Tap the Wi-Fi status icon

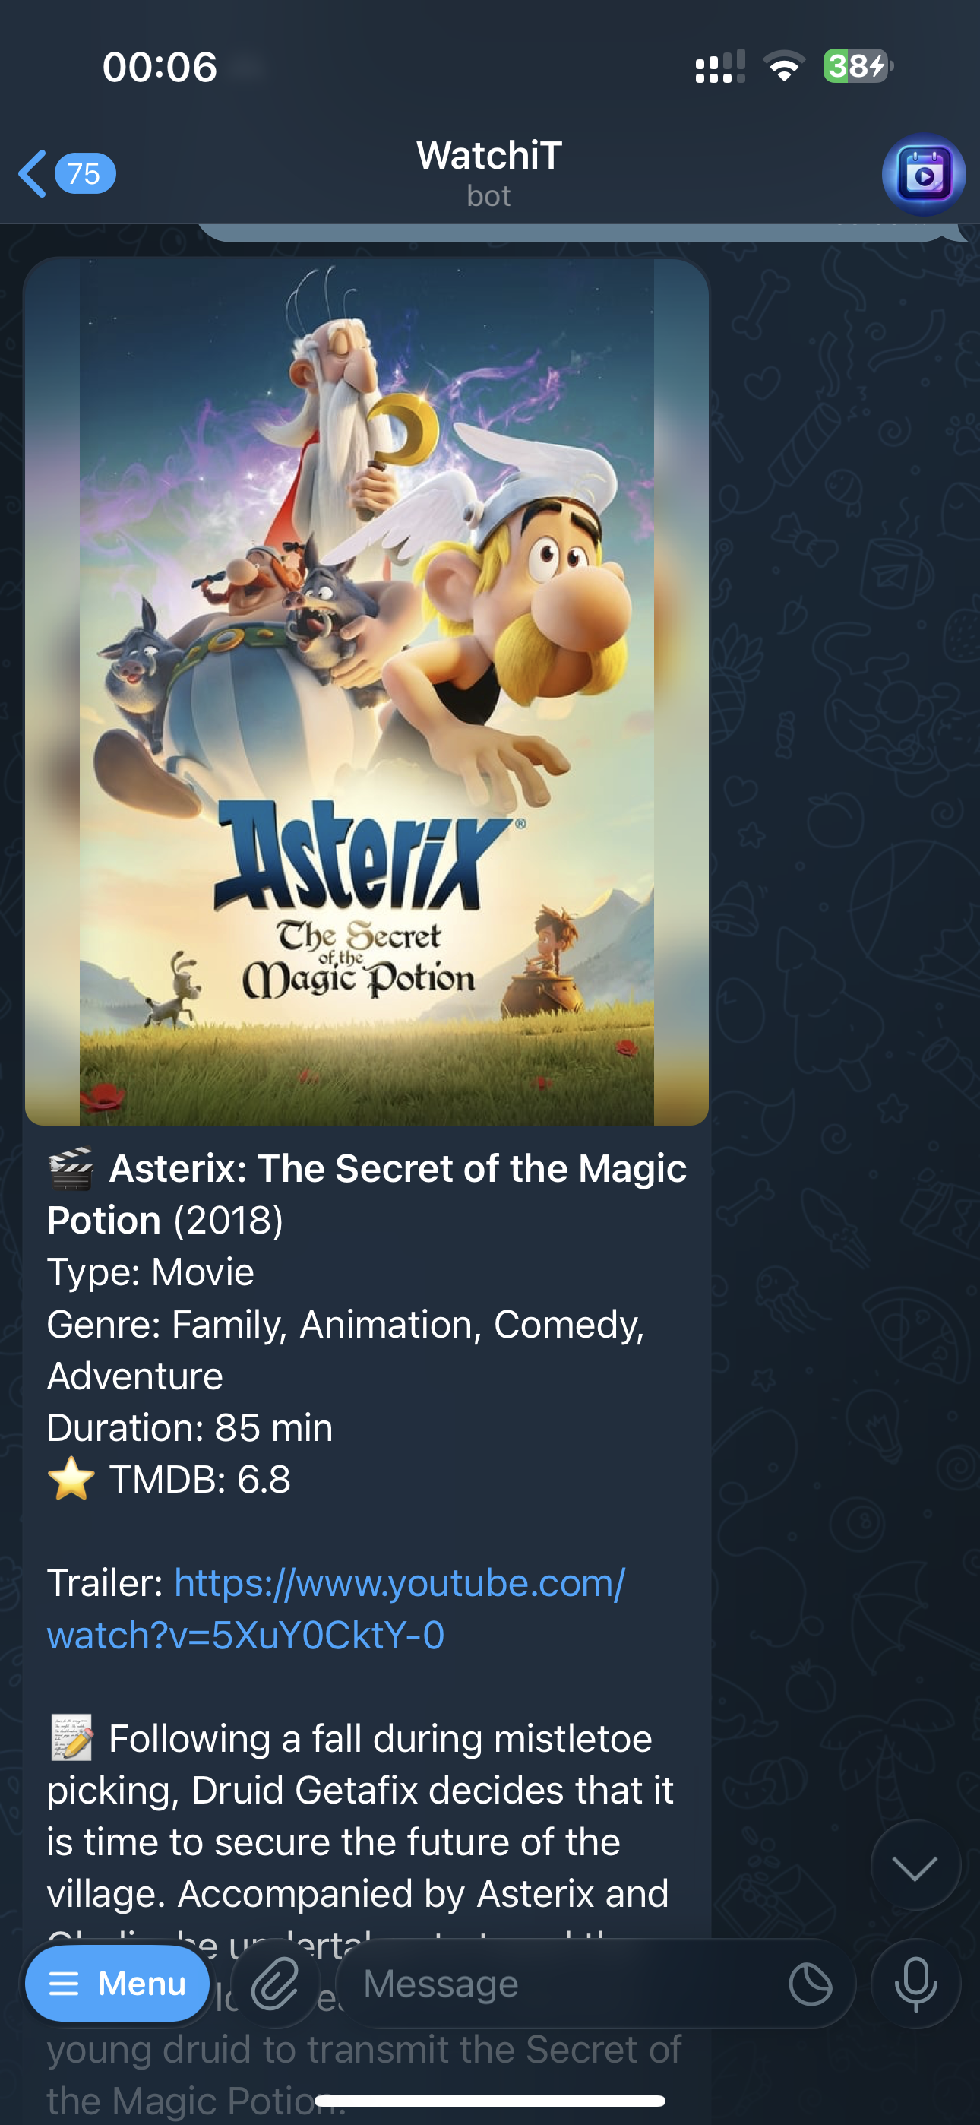784,66
